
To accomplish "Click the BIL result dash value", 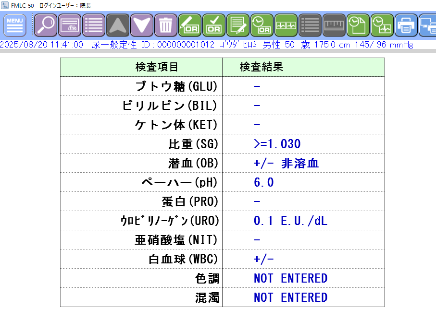I will click(257, 106).
